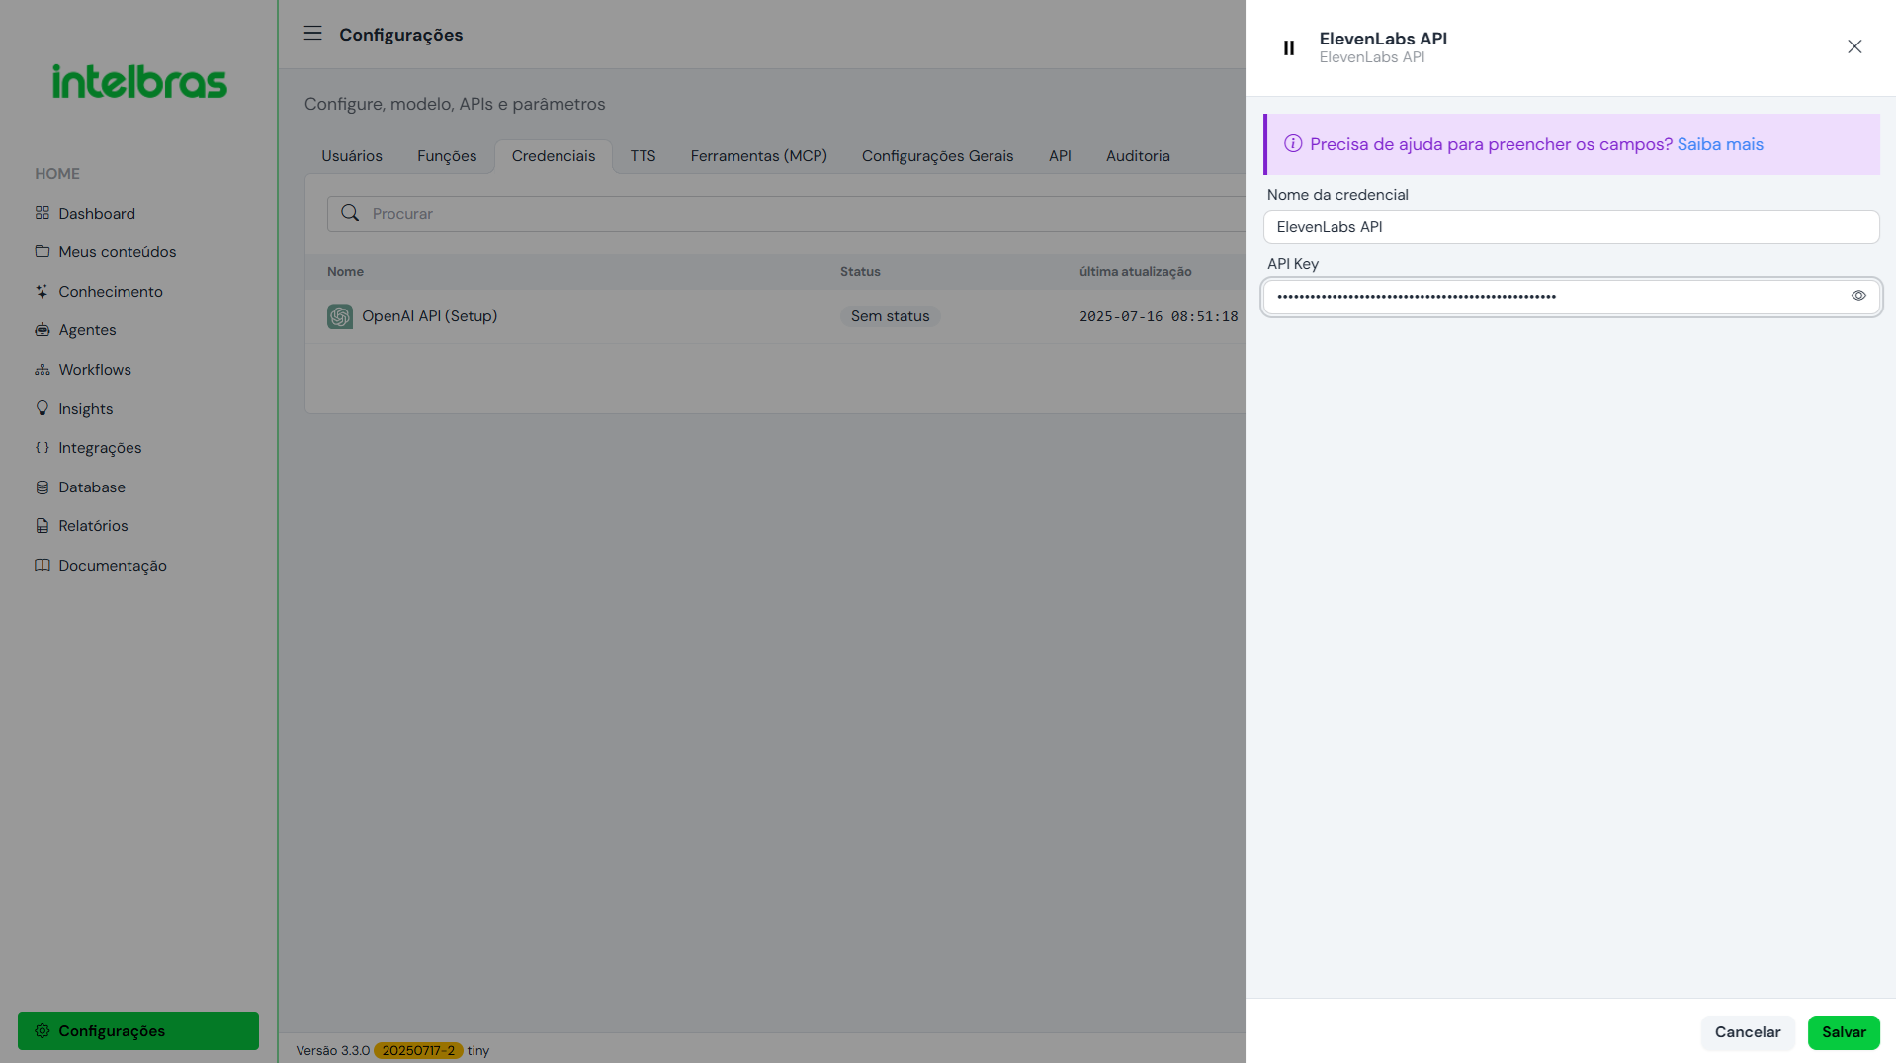
Task: Open the Auditoria tab
Action: (1138, 155)
